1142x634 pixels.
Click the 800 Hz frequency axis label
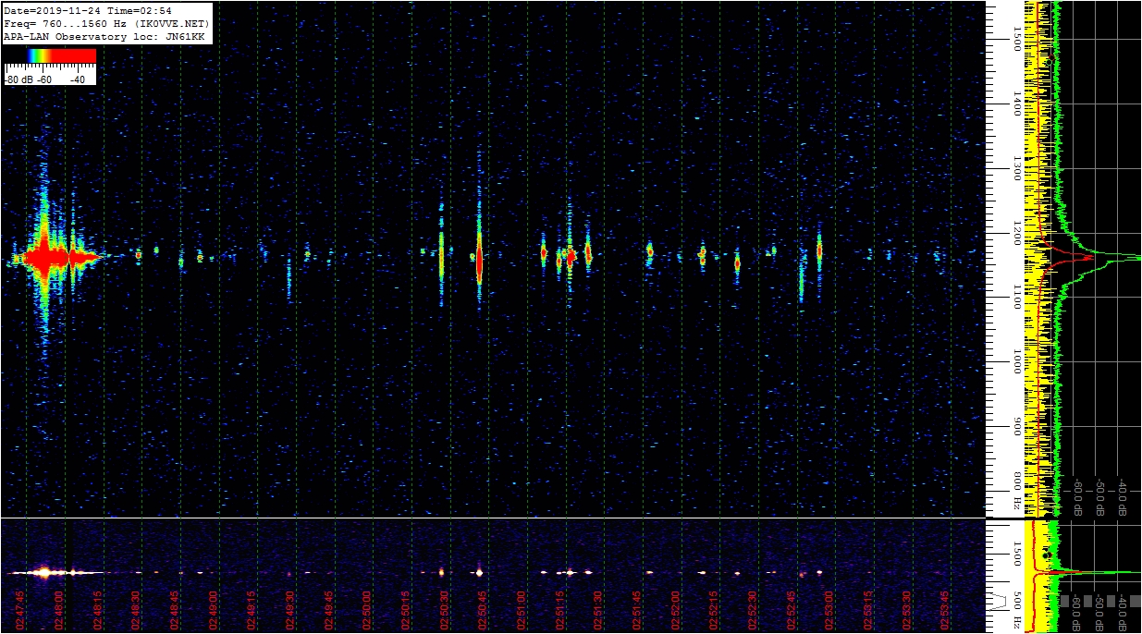click(x=1018, y=492)
